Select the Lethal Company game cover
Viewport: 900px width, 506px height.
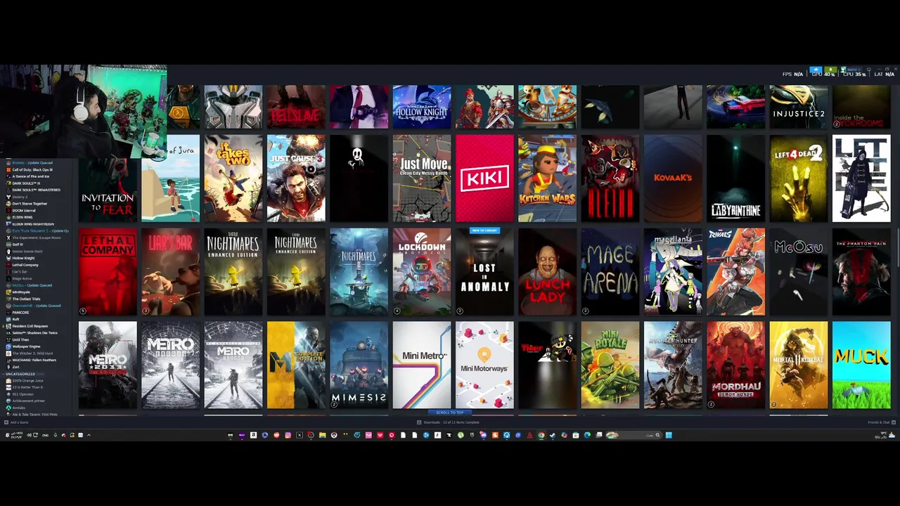pos(108,272)
